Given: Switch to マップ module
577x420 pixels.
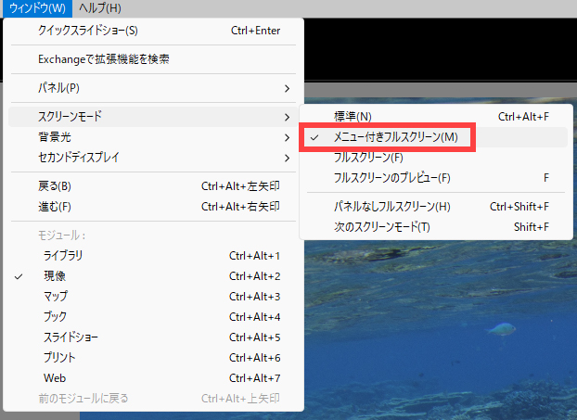Looking at the screenshot, I should (x=56, y=297).
